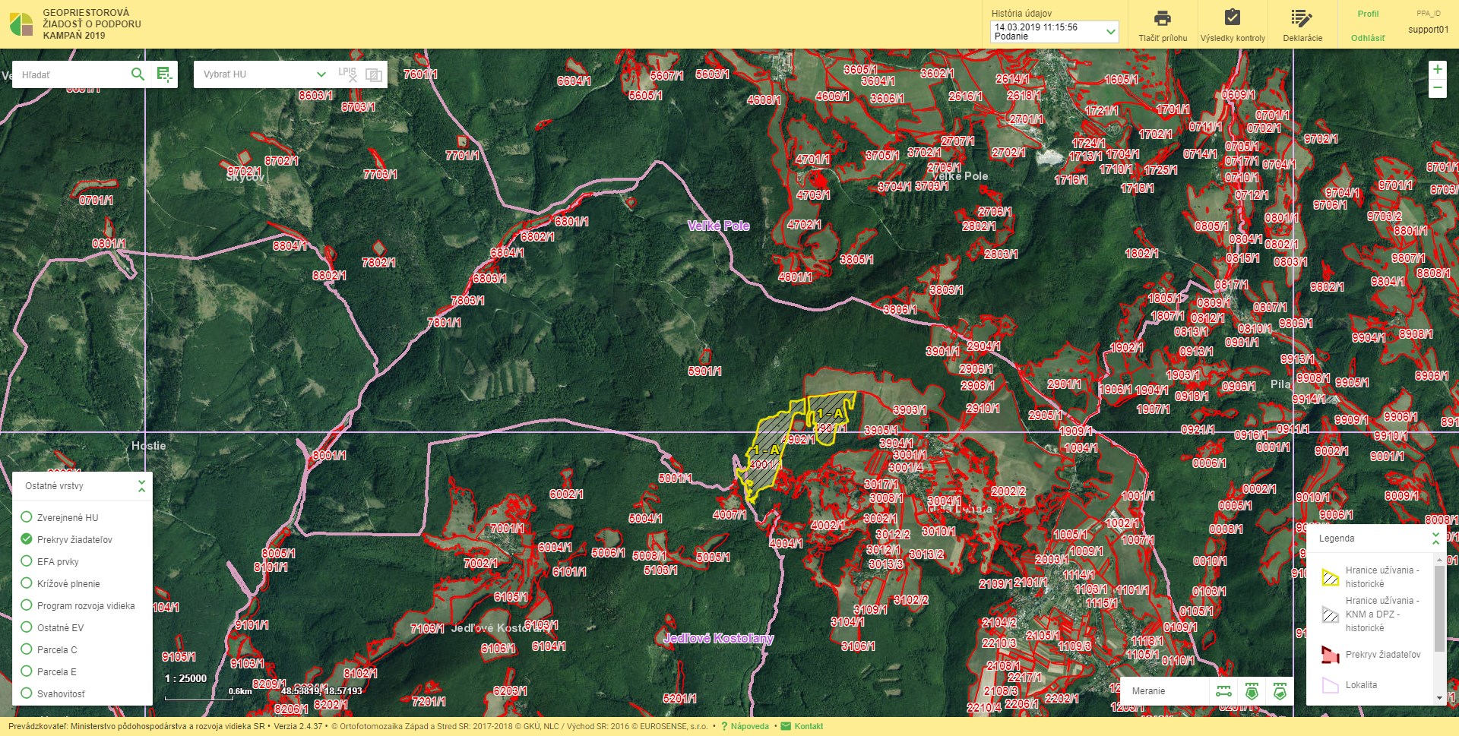Click the Tlačiť prílohu label
Image resolution: width=1459 pixels, height=736 pixels.
1163,38
